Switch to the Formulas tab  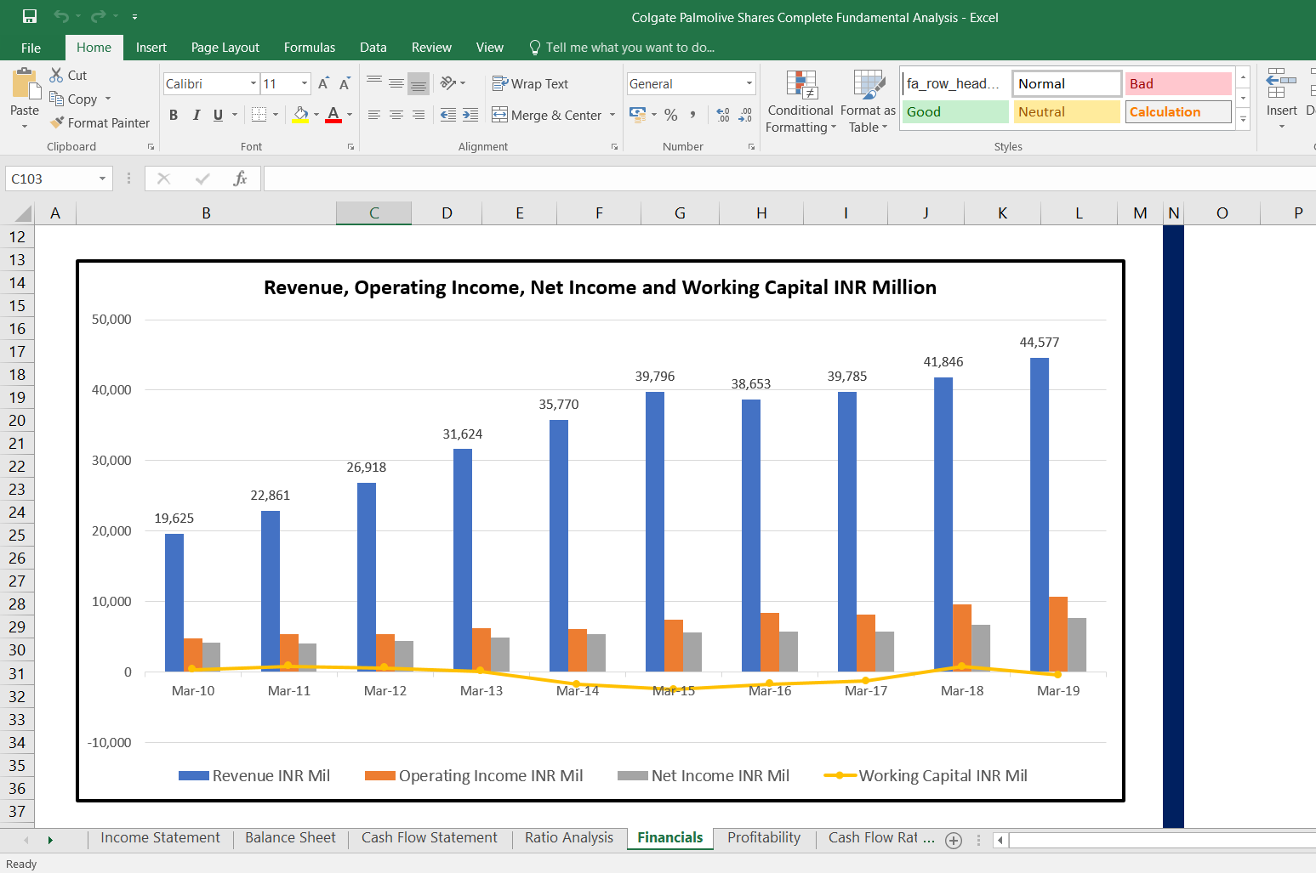click(310, 48)
